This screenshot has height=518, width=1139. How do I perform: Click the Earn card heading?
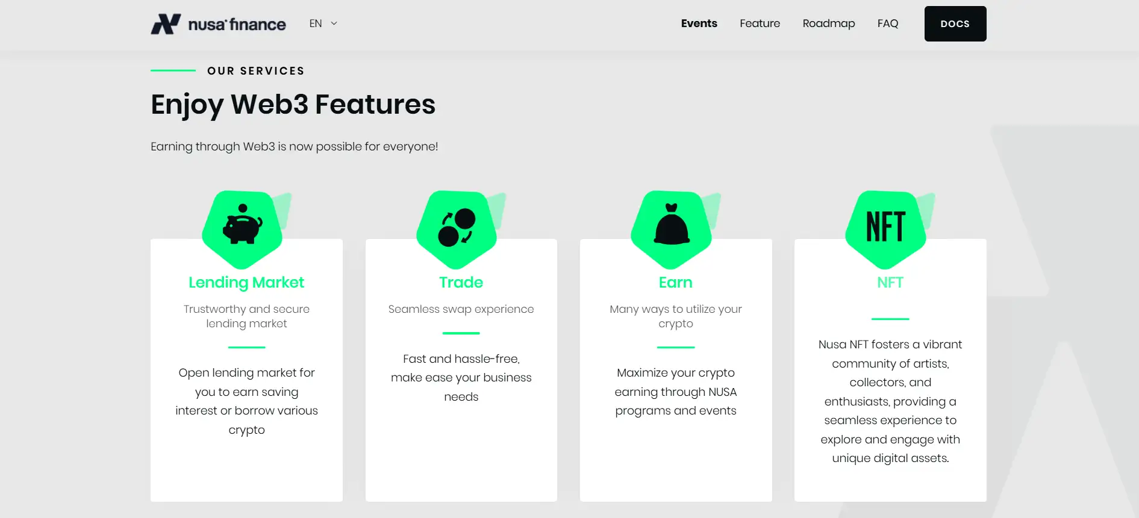tap(675, 282)
